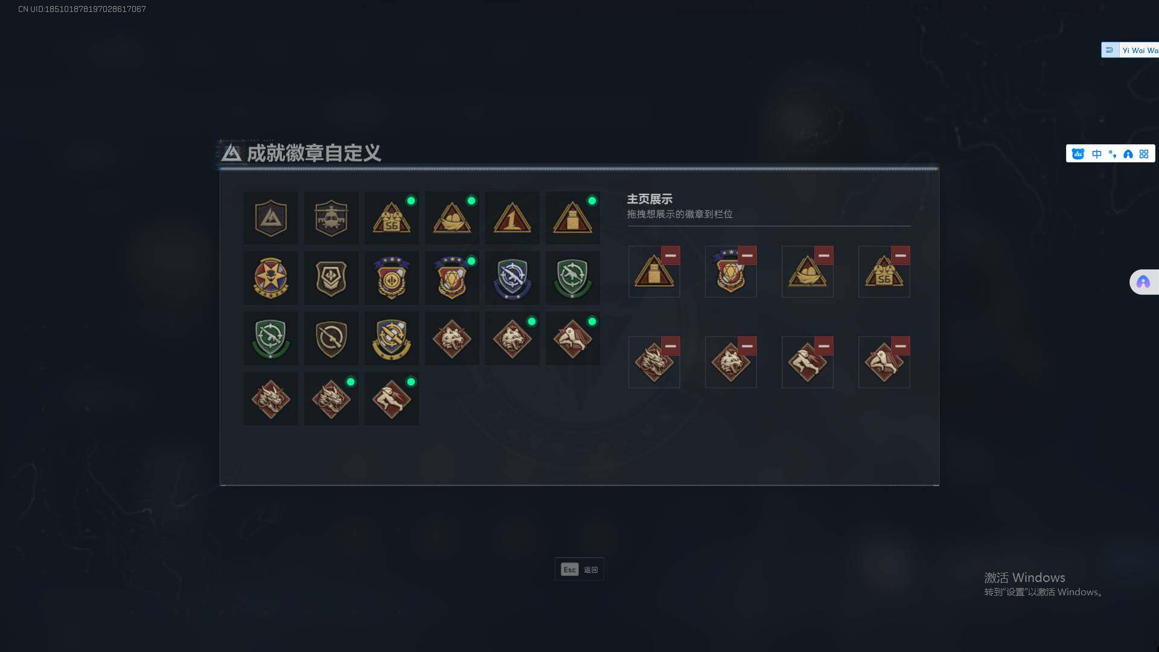Switch IME language with the 中 icon
The image size is (1159, 652).
click(x=1096, y=154)
